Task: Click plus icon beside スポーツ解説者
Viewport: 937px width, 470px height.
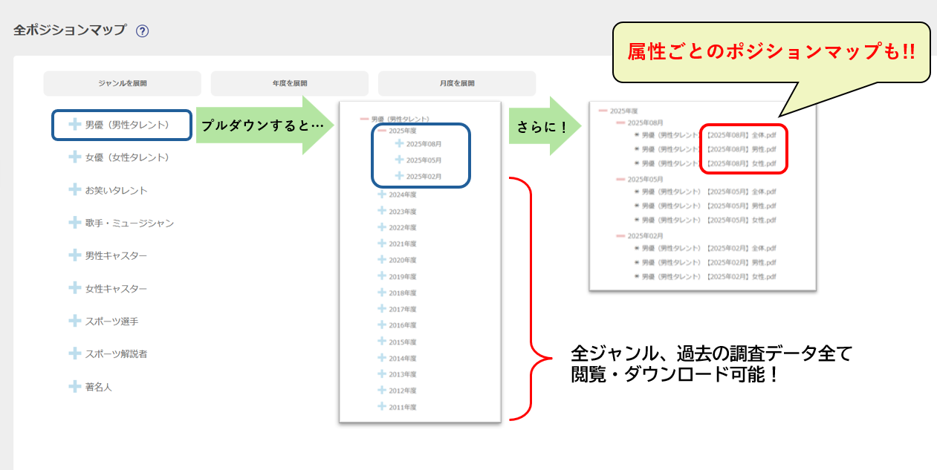Action: click(x=74, y=353)
